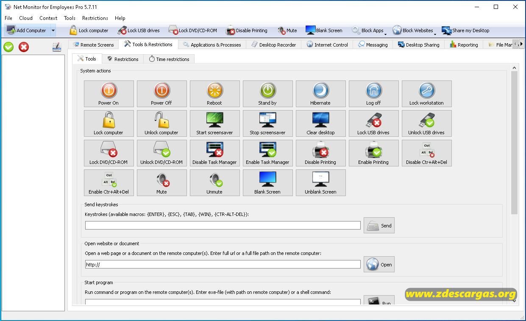
Task: Click the tab strip scroll right arrow
Action: (x=521, y=44)
